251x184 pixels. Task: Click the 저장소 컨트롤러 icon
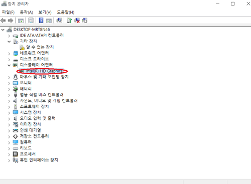[16, 136]
